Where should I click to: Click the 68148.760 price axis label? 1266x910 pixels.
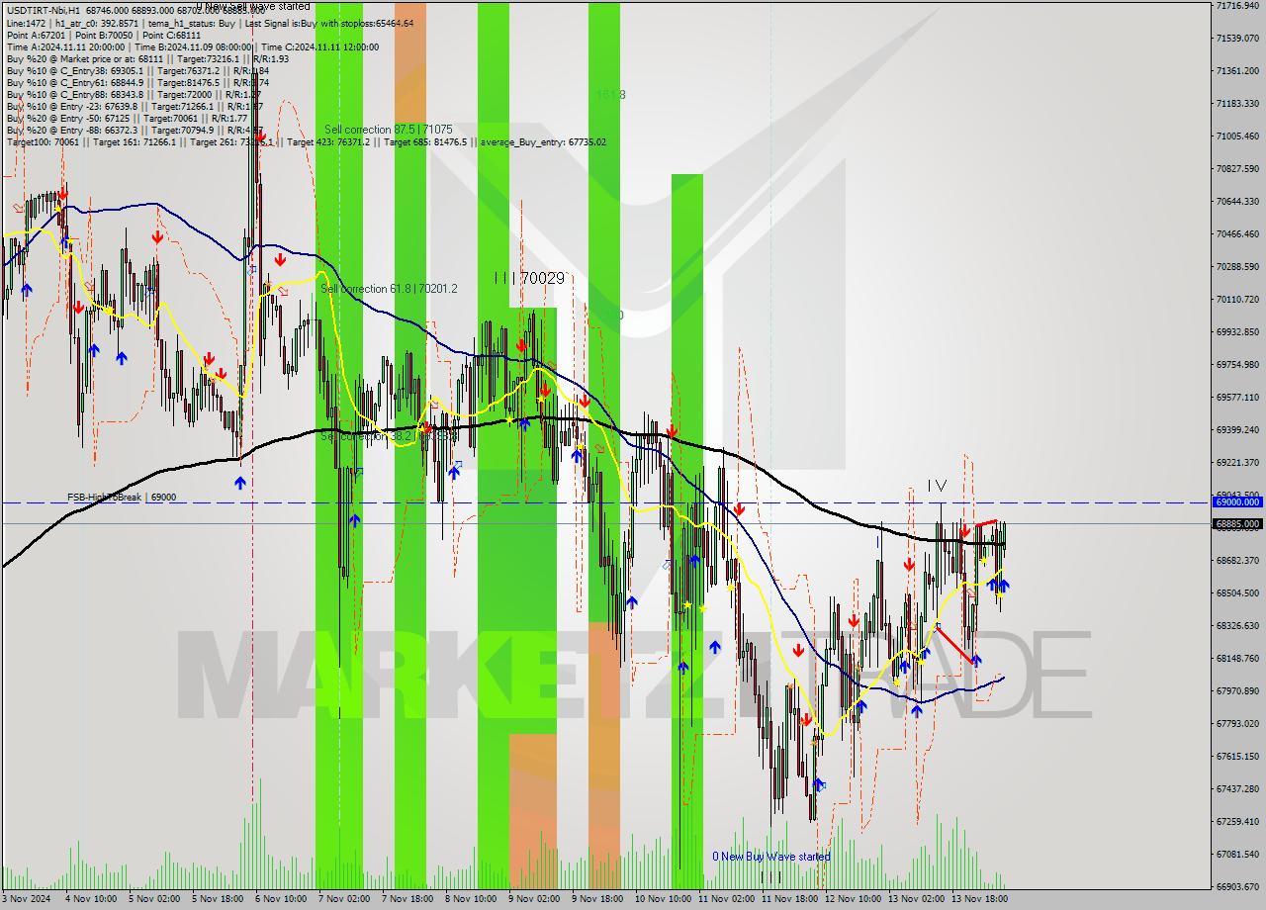pos(1237,659)
